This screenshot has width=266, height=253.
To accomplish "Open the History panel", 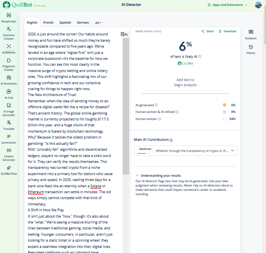I will [251, 49].
